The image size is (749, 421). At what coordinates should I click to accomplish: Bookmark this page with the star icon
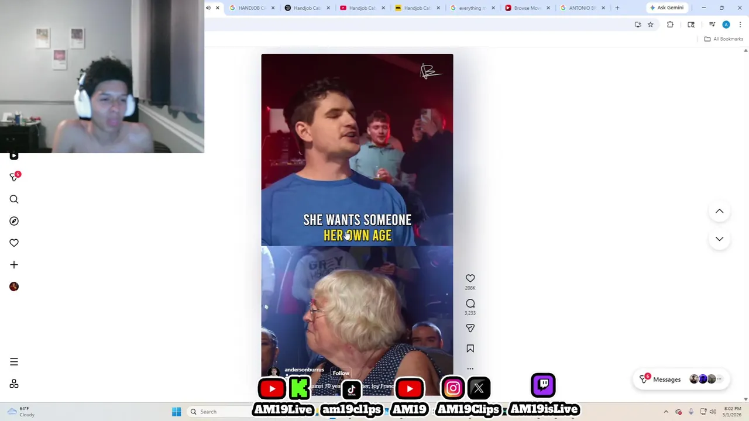[650, 25]
